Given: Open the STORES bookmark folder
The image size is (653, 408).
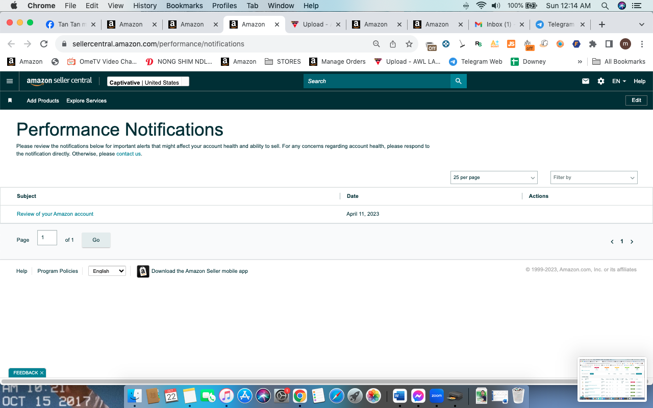Looking at the screenshot, I should coord(283,62).
